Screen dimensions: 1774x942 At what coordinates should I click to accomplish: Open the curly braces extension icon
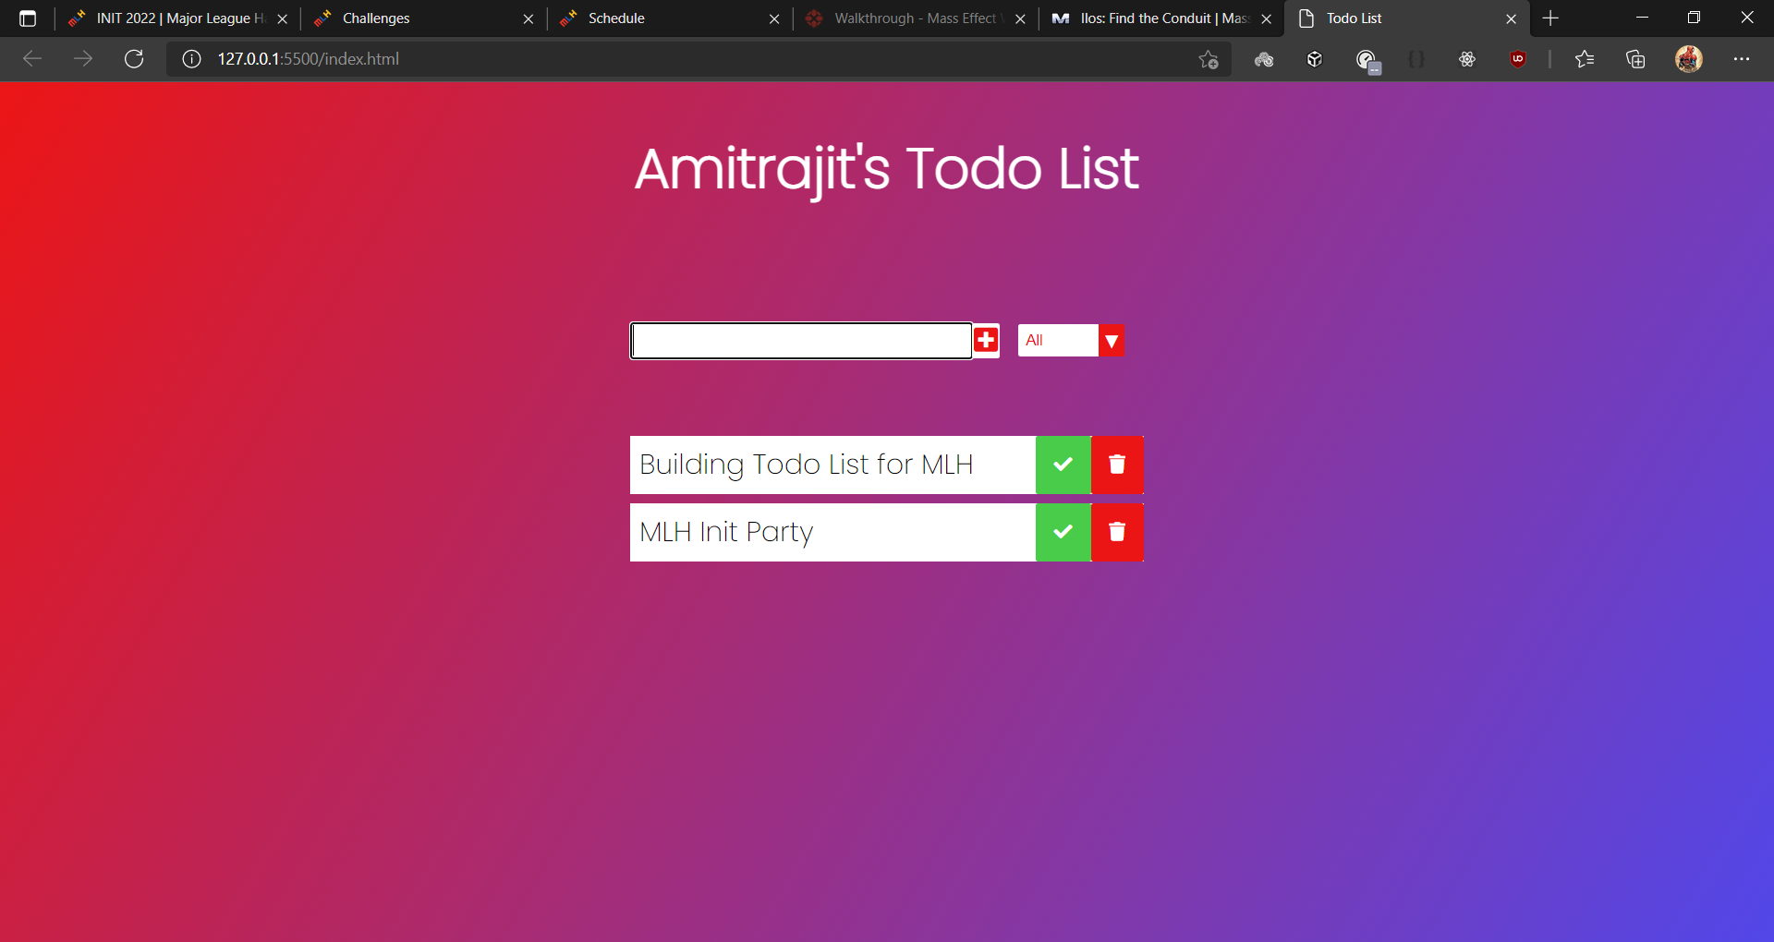tap(1416, 59)
